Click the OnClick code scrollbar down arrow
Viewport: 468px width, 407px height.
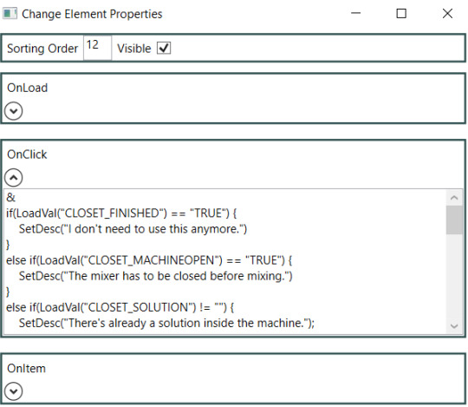(x=454, y=325)
